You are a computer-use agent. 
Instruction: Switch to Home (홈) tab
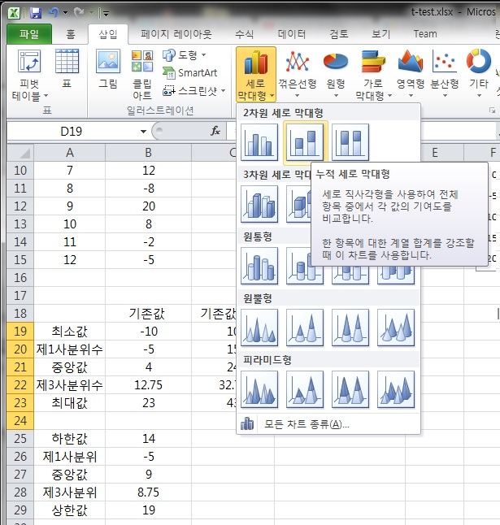pos(71,34)
